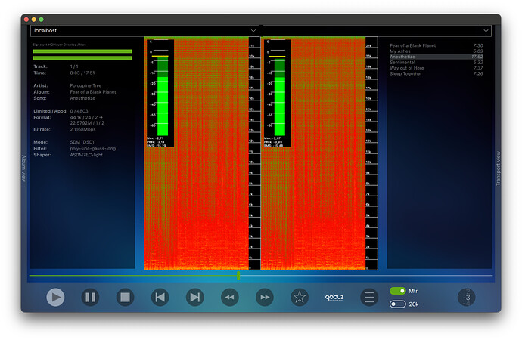Click the Play button
Viewport: 522px width, 340px height.
(x=55, y=297)
